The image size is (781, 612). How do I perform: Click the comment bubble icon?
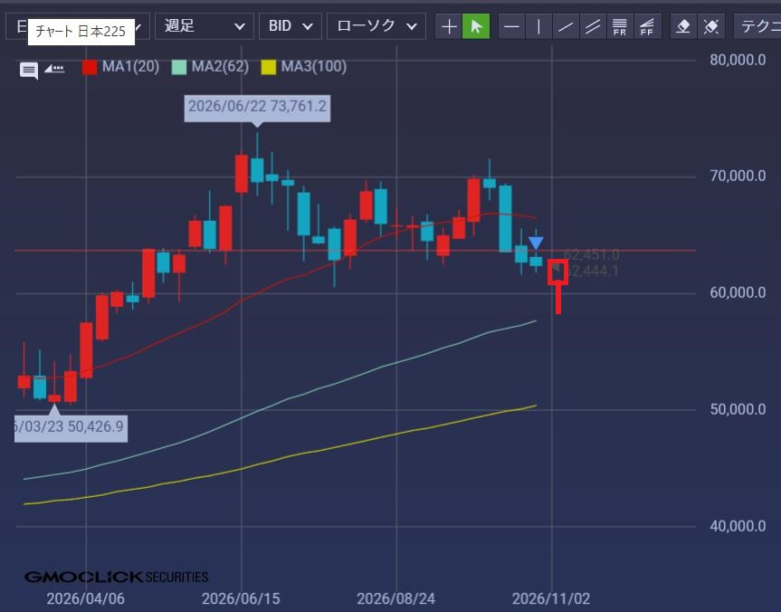click(29, 71)
